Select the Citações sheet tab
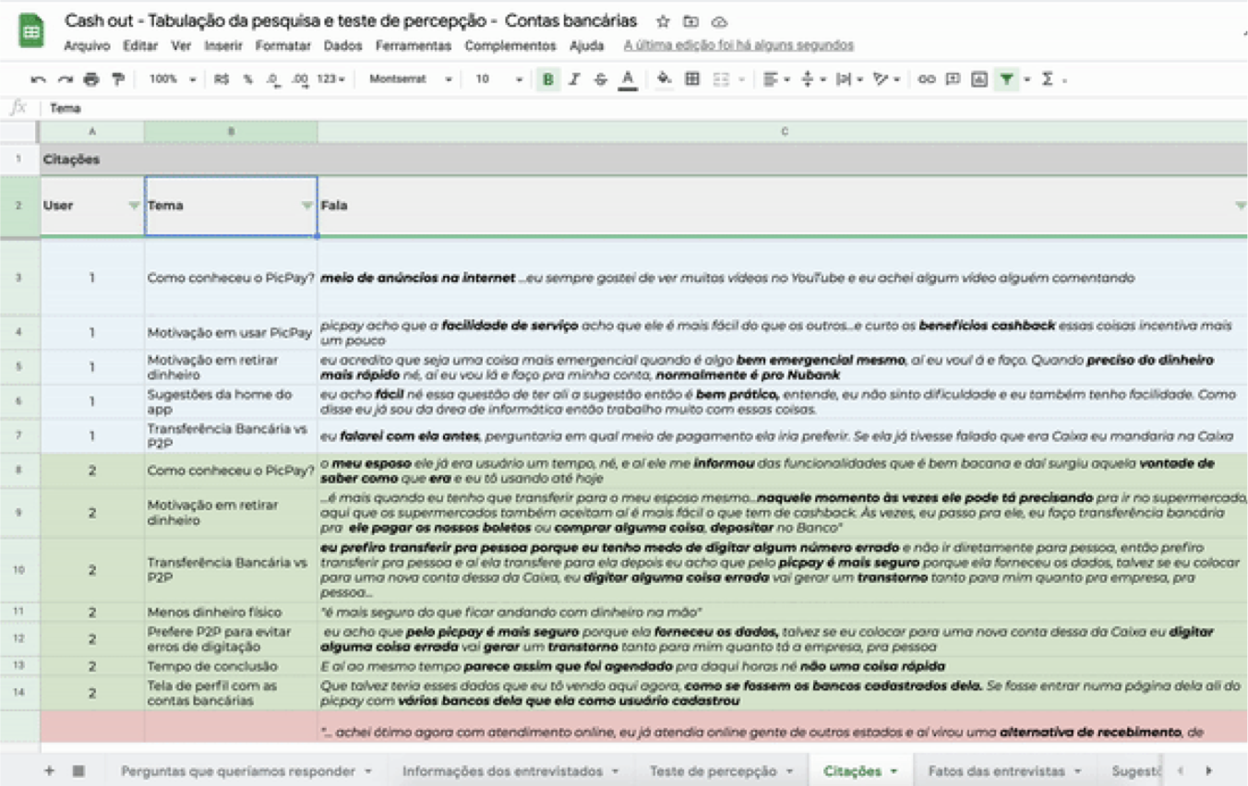Screen dimensions: 1248x786 860,770
